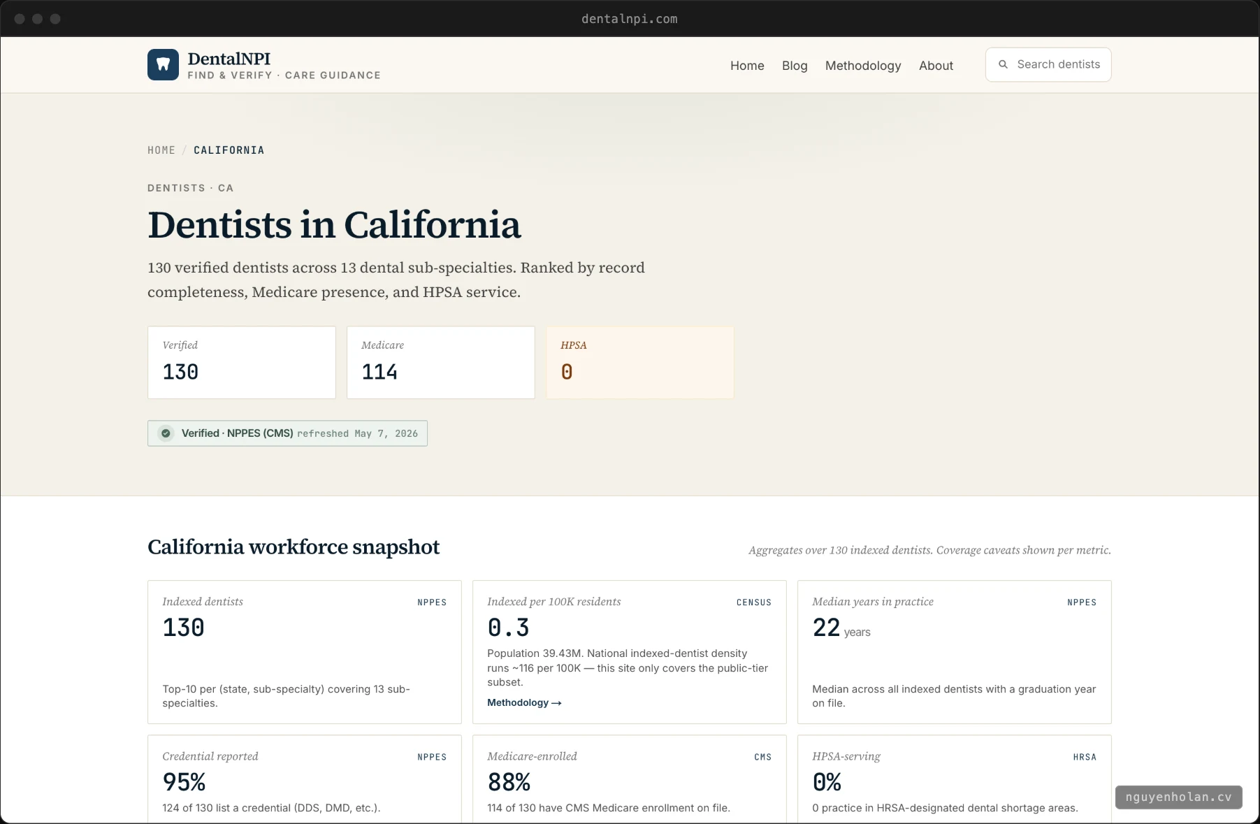
Task: Click the magnifying glass search icon
Action: tap(1003, 64)
